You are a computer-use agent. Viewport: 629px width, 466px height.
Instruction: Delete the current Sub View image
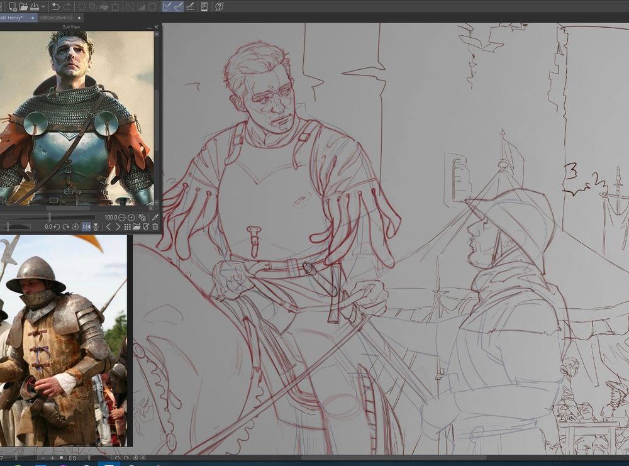(155, 227)
